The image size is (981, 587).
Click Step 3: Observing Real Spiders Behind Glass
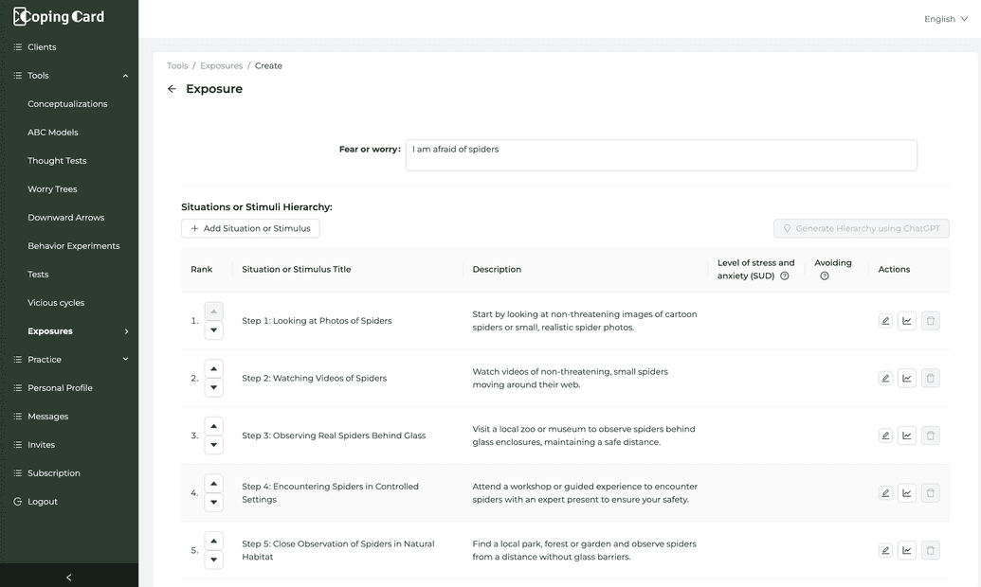[x=334, y=436]
